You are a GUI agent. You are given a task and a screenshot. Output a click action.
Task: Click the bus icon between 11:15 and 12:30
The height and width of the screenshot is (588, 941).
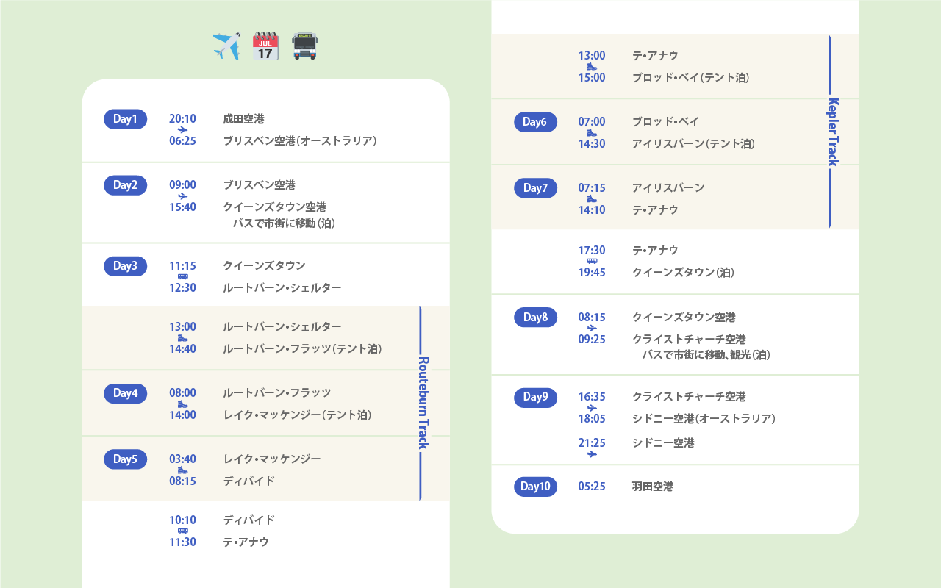tap(182, 276)
